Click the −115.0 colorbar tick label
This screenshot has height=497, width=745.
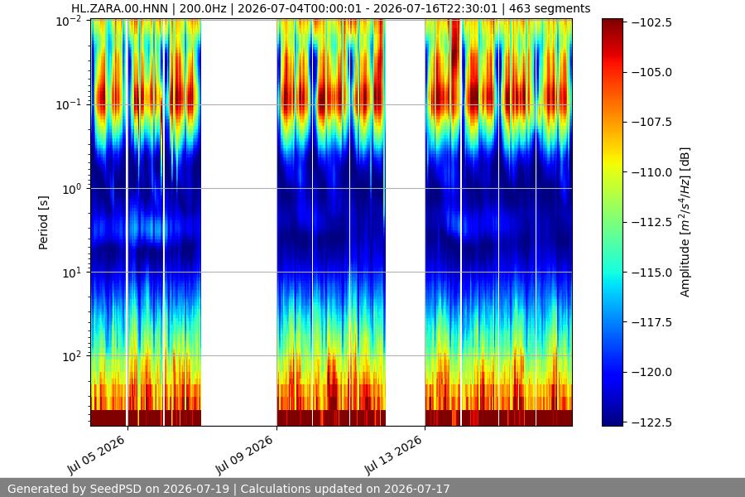point(651,273)
